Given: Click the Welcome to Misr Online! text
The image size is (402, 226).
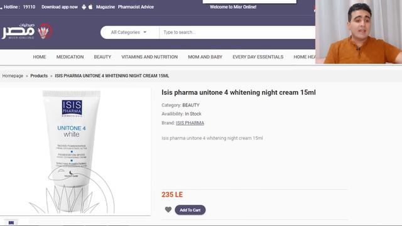Looking at the screenshot, I should (233, 7).
